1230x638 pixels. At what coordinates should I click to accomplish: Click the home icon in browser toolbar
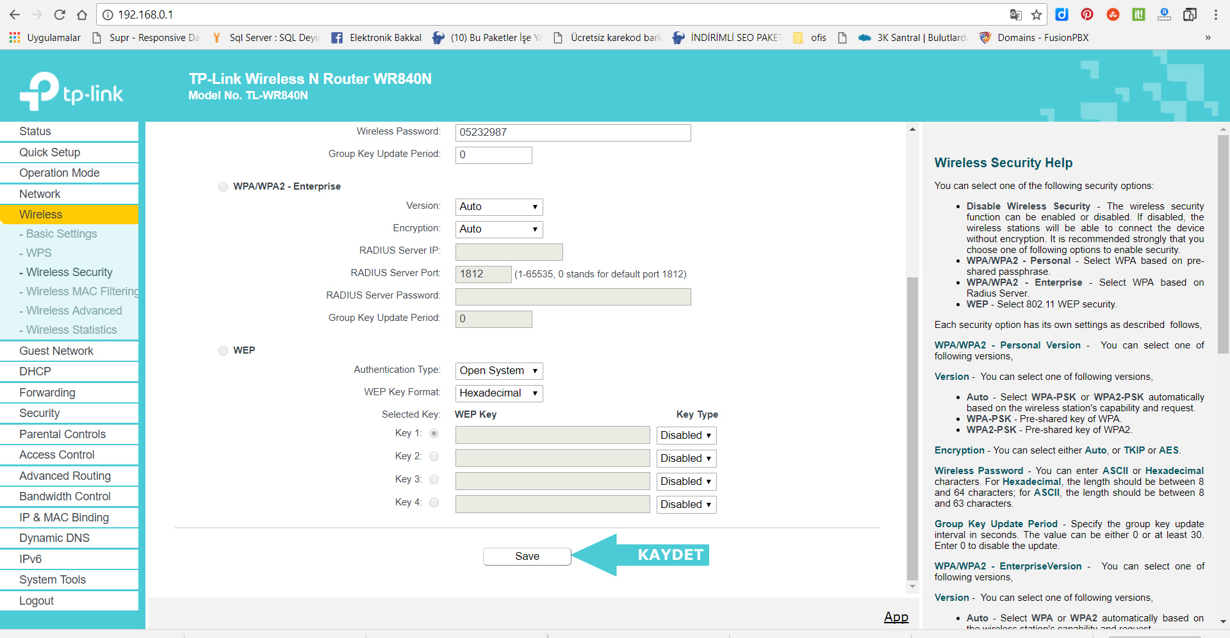(x=82, y=15)
